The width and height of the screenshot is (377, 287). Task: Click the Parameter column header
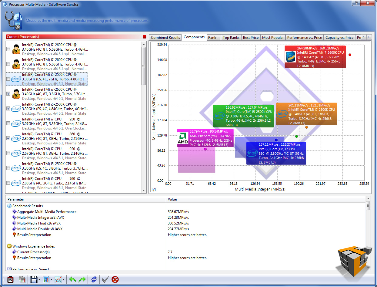pos(86,199)
